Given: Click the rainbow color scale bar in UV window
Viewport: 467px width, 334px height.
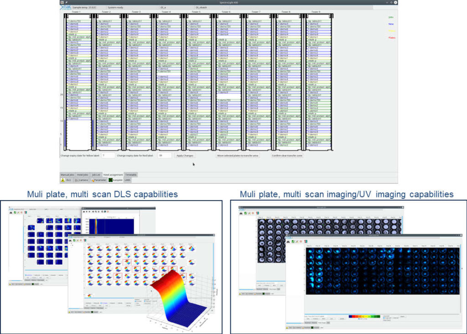Looking at the screenshot, I should click(x=364, y=316).
